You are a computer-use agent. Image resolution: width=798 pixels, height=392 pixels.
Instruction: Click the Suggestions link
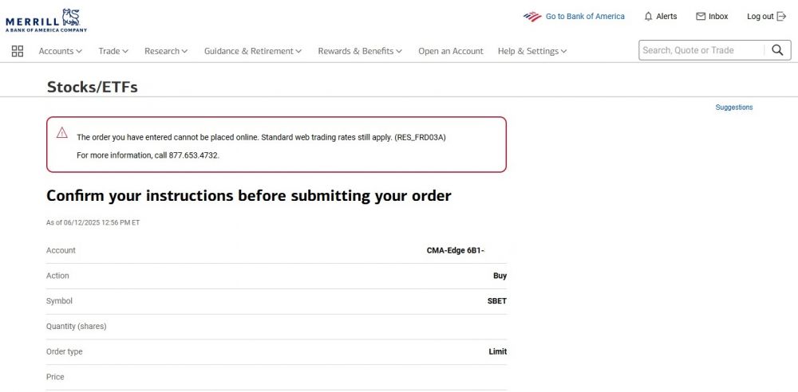tap(734, 108)
